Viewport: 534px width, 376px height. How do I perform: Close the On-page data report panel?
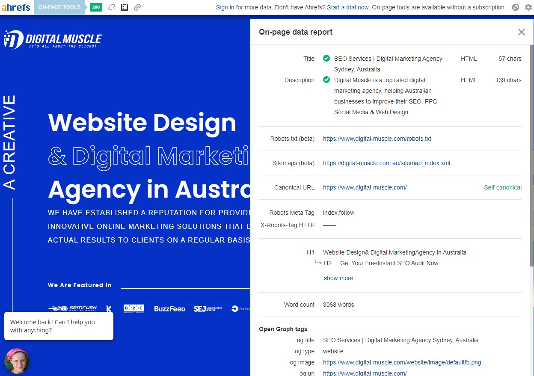521,32
